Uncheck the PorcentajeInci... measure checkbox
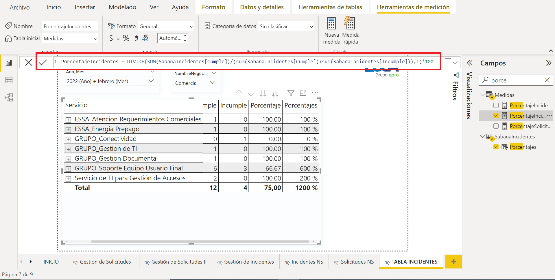The width and height of the screenshot is (555, 280). click(496, 116)
